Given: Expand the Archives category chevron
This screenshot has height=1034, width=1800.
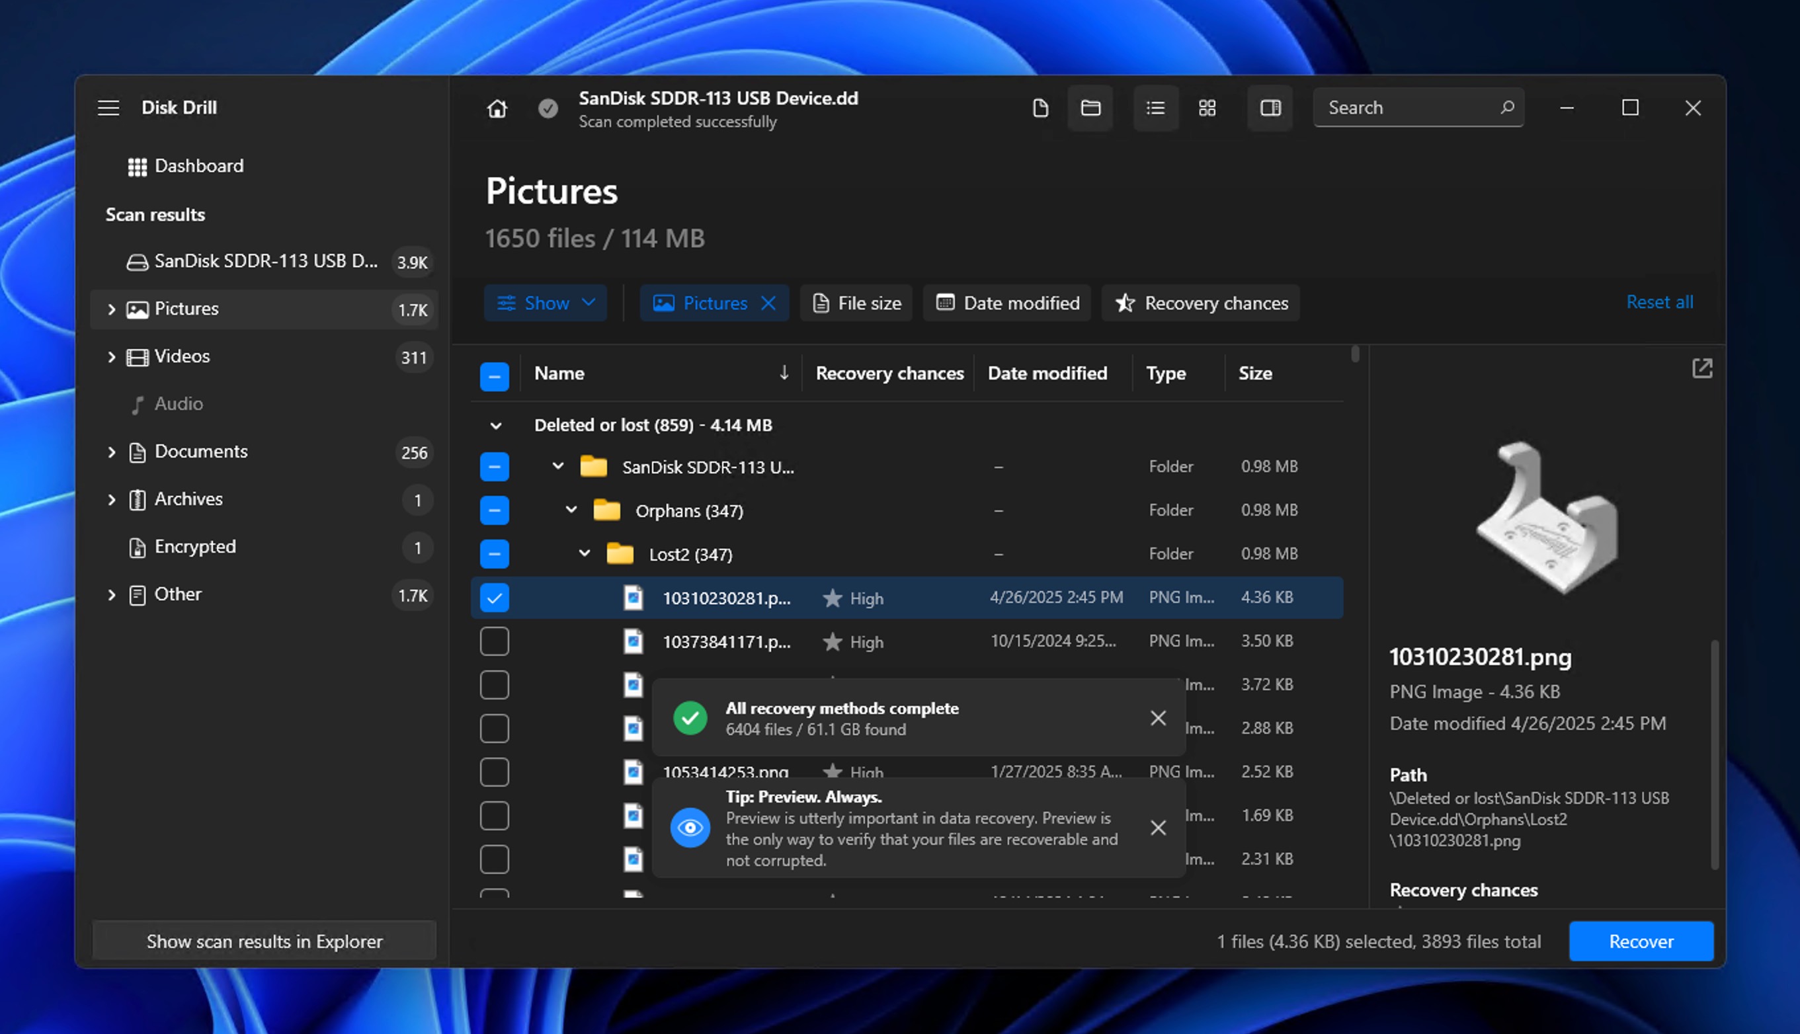Looking at the screenshot, I should click(111, 499).
